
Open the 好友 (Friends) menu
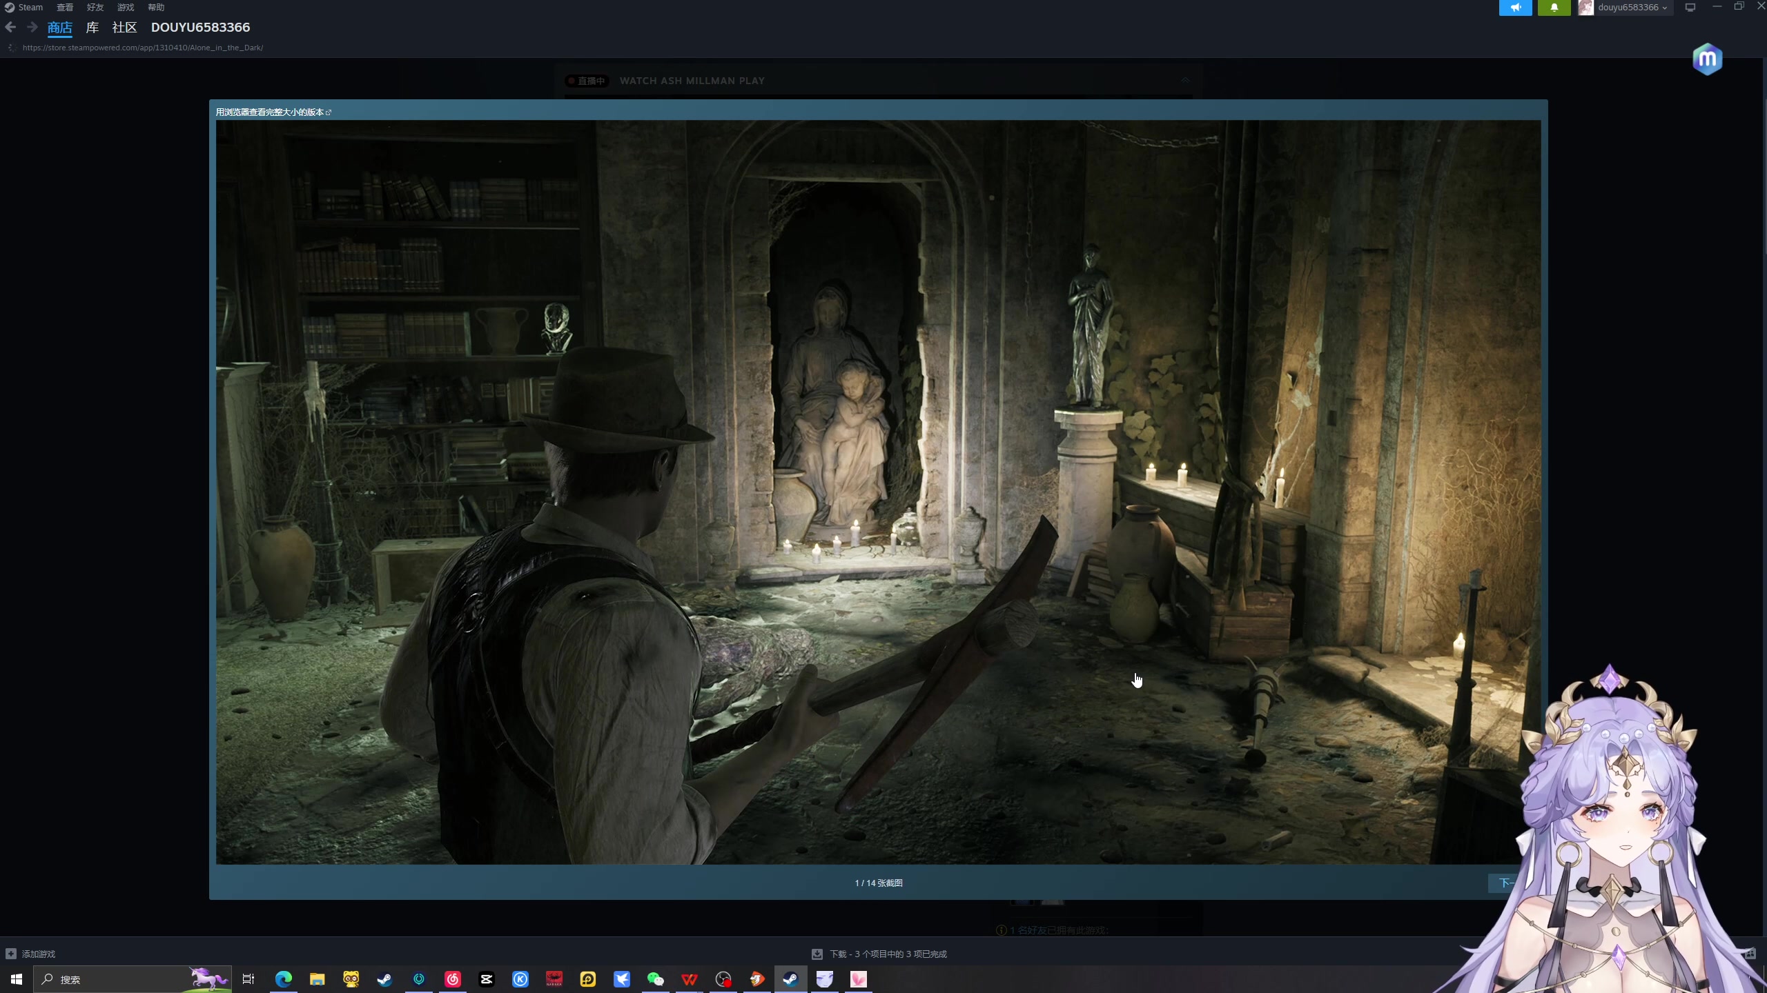click(x=95, y=8)
